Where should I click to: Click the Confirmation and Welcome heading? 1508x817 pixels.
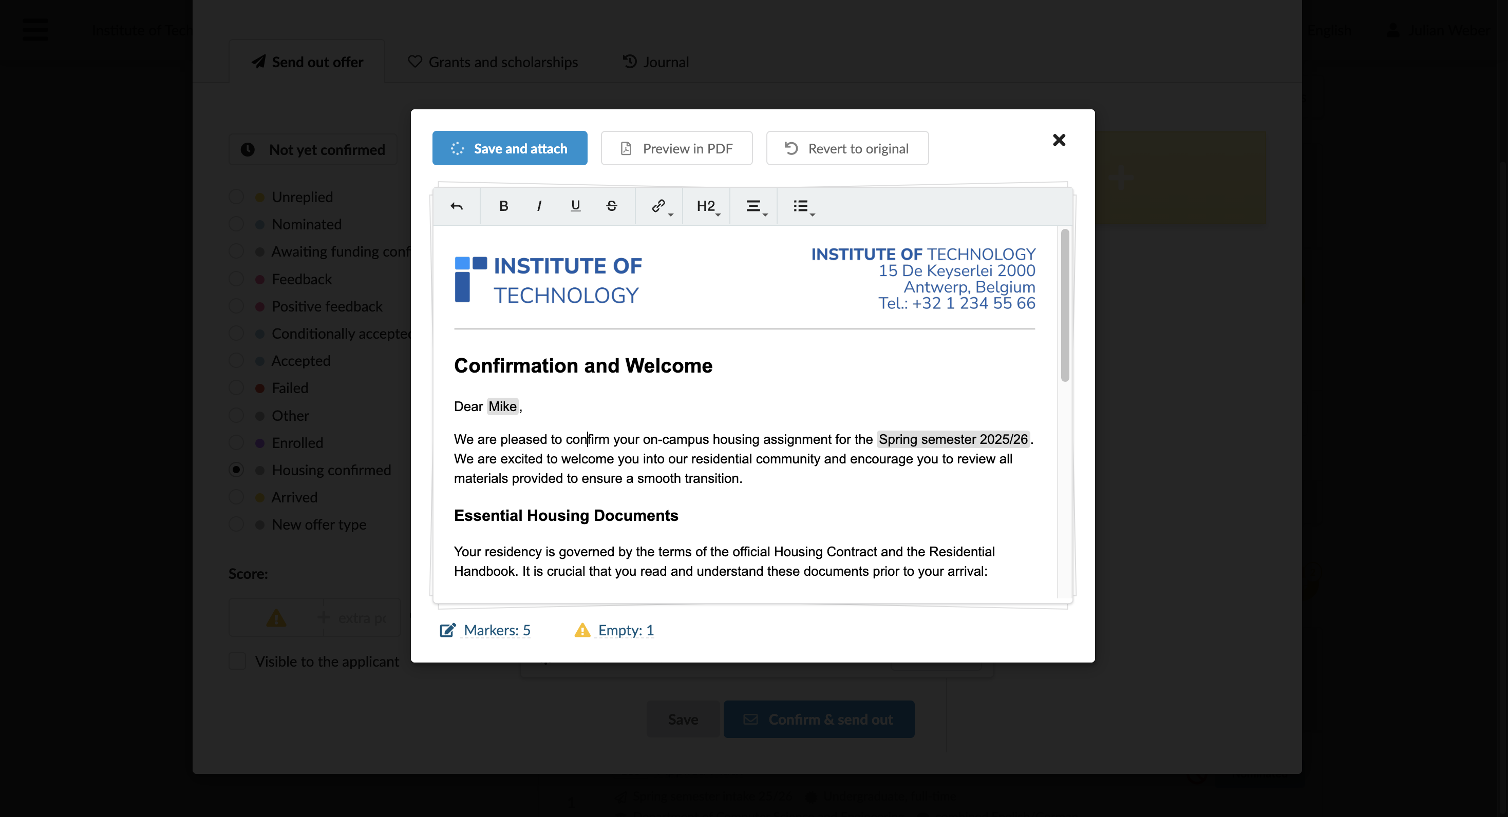pos(583,365)
